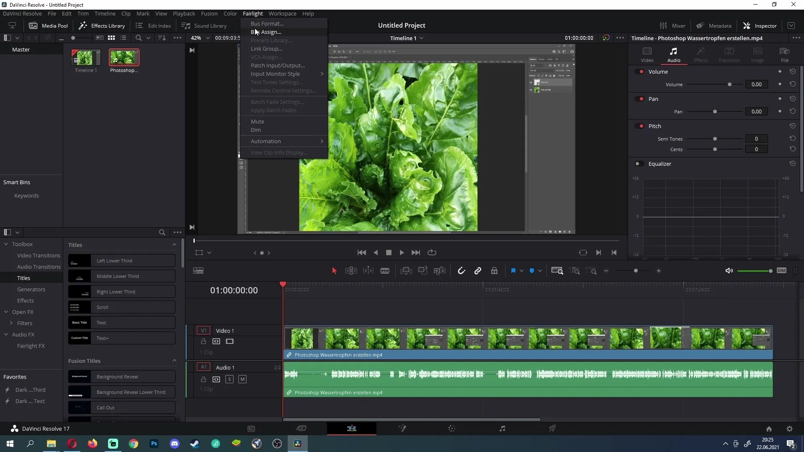Click the Mixer panel icon in toolbar
804x452 pixels.
click(x=663, y=25)
